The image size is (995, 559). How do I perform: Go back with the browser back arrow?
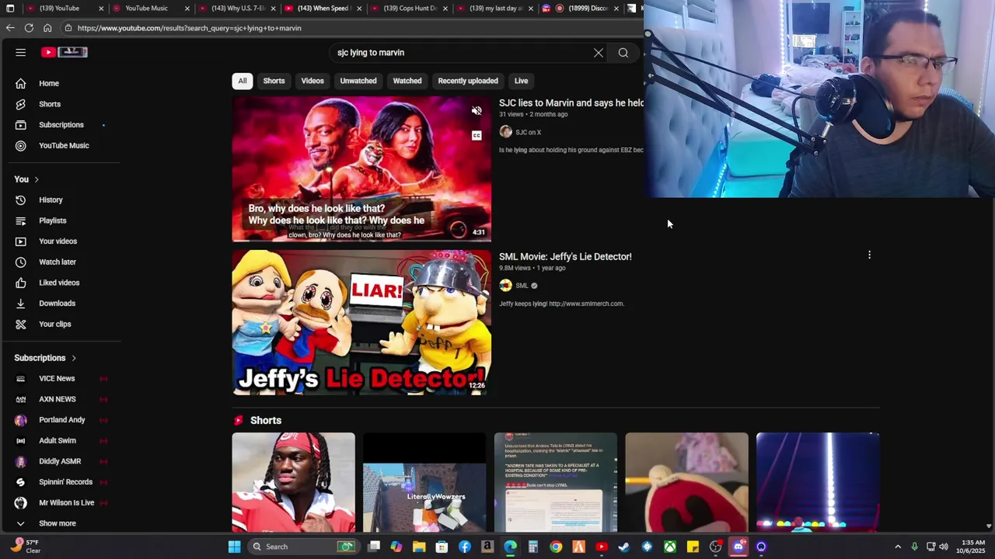[10, 28]
